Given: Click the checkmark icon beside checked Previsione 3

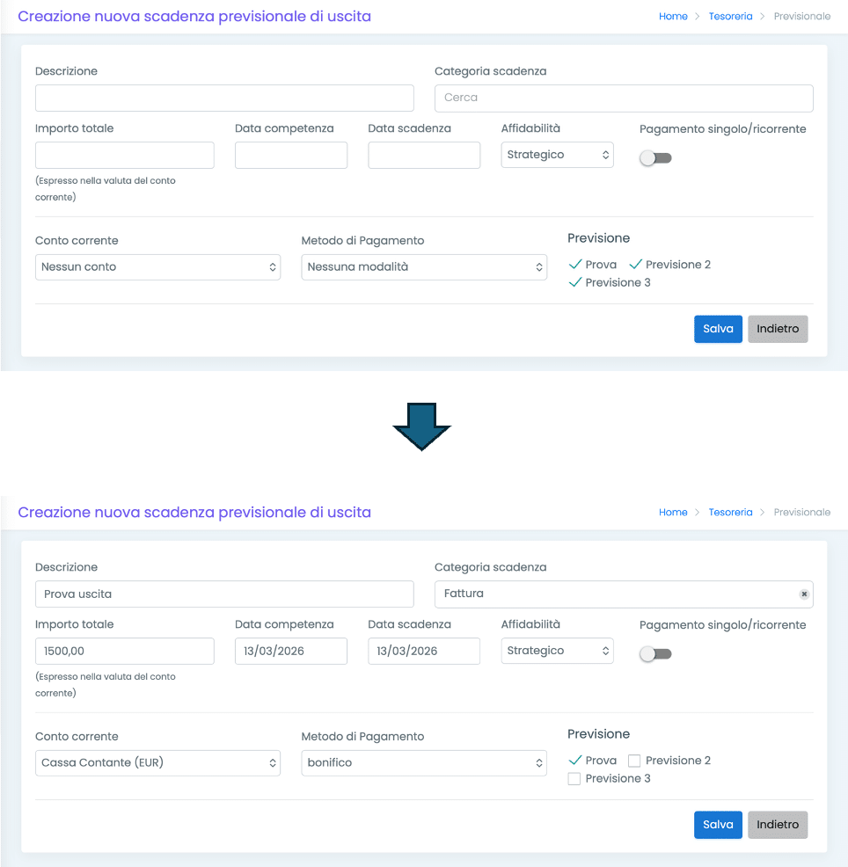Looking at the screenshot, I should (x=575, y=282).
